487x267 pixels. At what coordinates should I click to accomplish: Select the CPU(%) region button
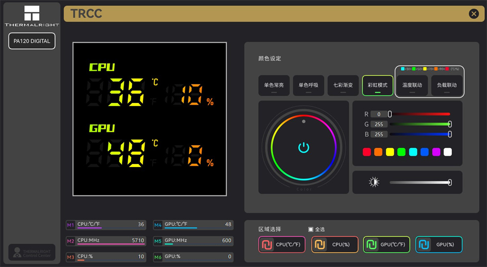tap(334, 245)
